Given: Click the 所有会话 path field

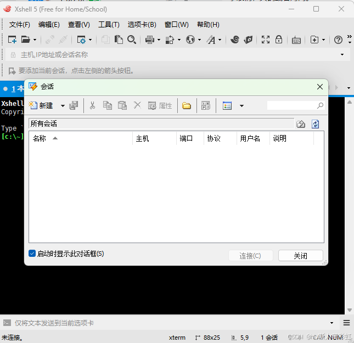Looking at the screenshot, I should click(x=162, y=123).
